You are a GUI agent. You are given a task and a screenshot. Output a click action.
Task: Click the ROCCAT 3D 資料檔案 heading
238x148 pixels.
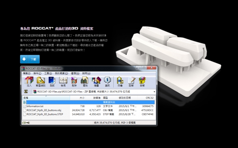pyautogui.click(x=57, y=28)
